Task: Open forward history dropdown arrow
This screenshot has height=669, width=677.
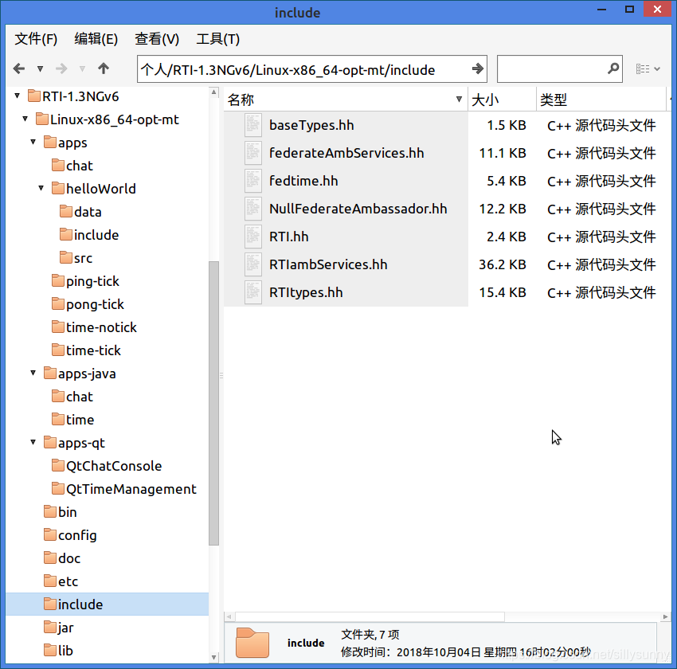Action: [x=82, y=68]
